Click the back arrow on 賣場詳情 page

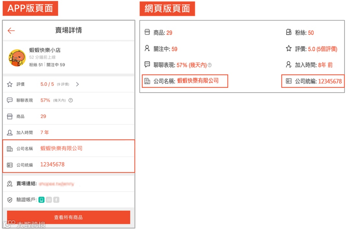tap(11, 30)
